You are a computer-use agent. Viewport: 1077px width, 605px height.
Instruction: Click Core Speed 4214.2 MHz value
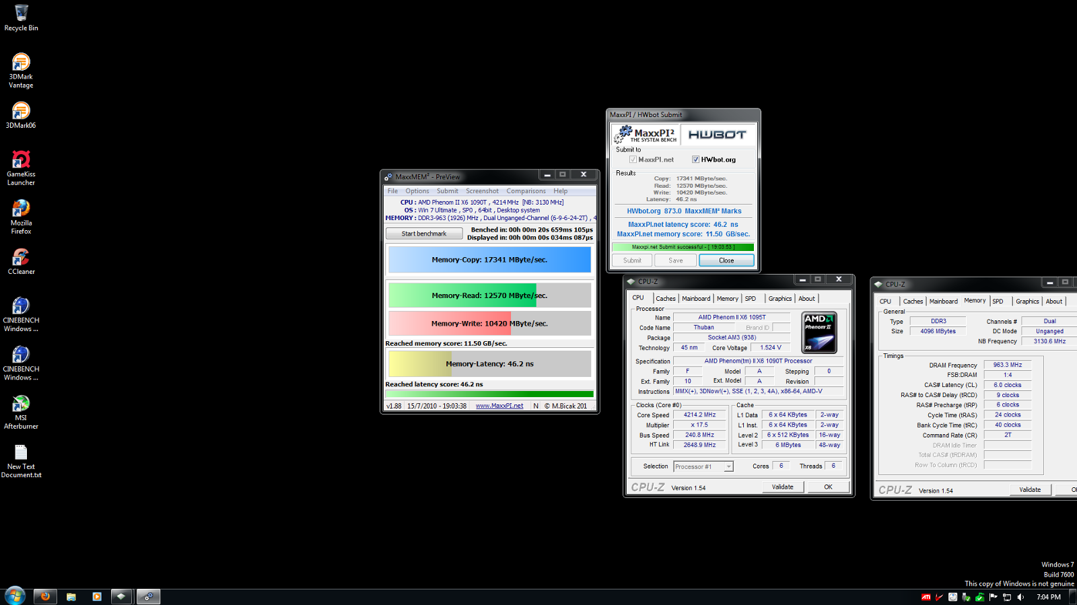click(x=699, y=415)
